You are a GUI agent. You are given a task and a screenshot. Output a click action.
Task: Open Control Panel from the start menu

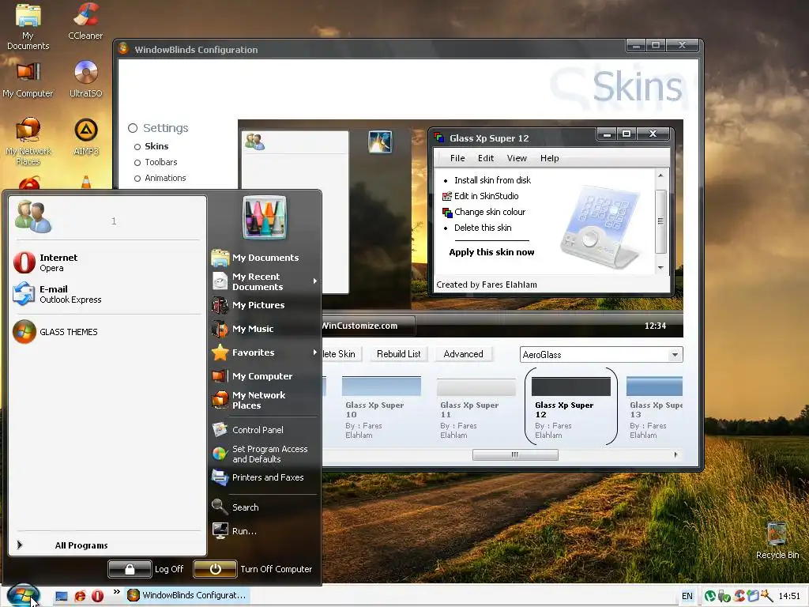[x=265, y=429]
